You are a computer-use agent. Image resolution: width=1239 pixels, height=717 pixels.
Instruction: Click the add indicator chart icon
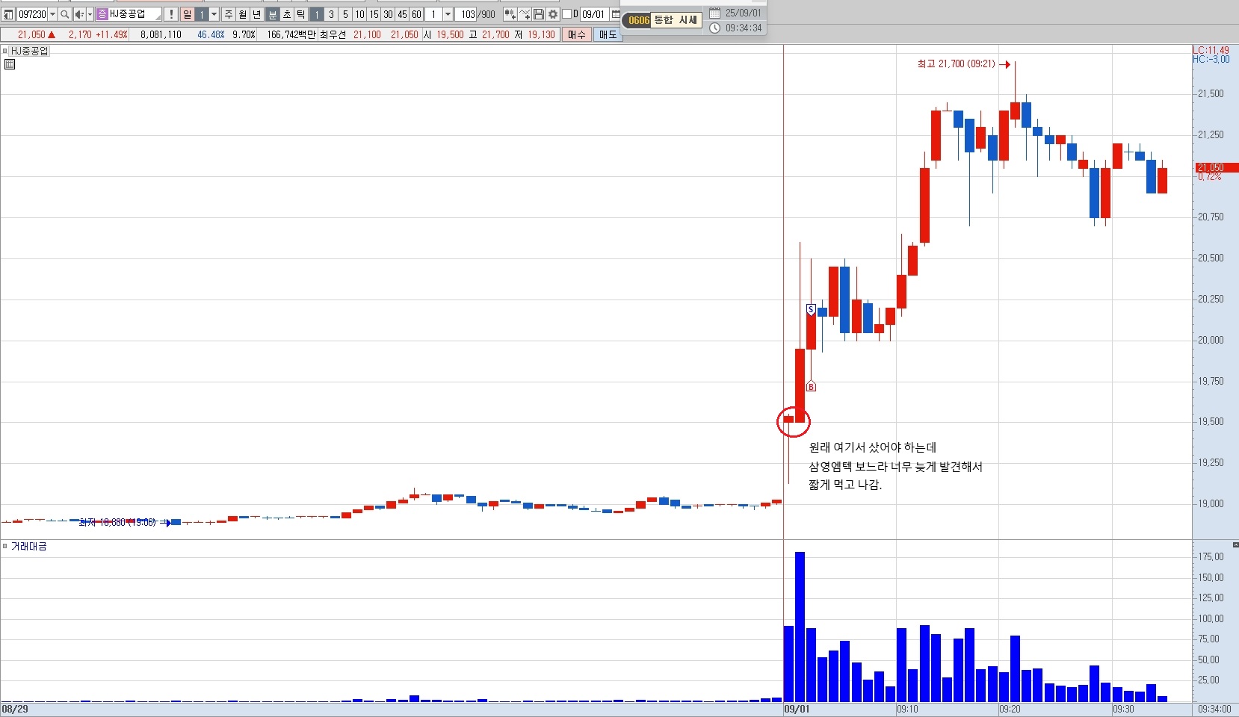tap(525, 14)
